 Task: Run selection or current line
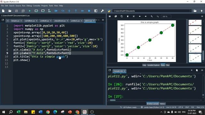click(x=49, y=11)
